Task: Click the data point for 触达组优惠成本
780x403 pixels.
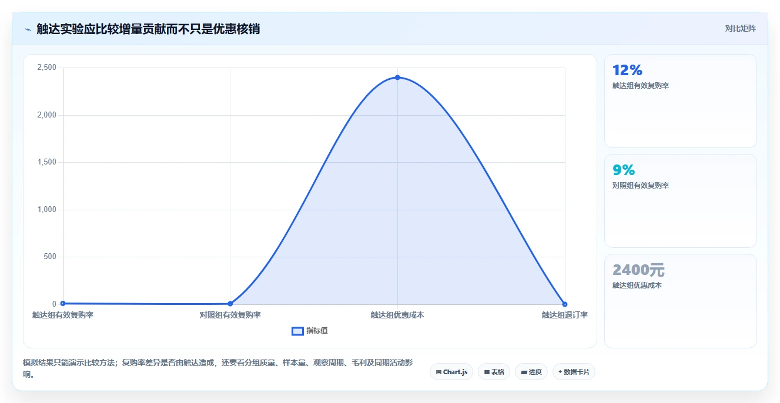Action: point(397,78)
